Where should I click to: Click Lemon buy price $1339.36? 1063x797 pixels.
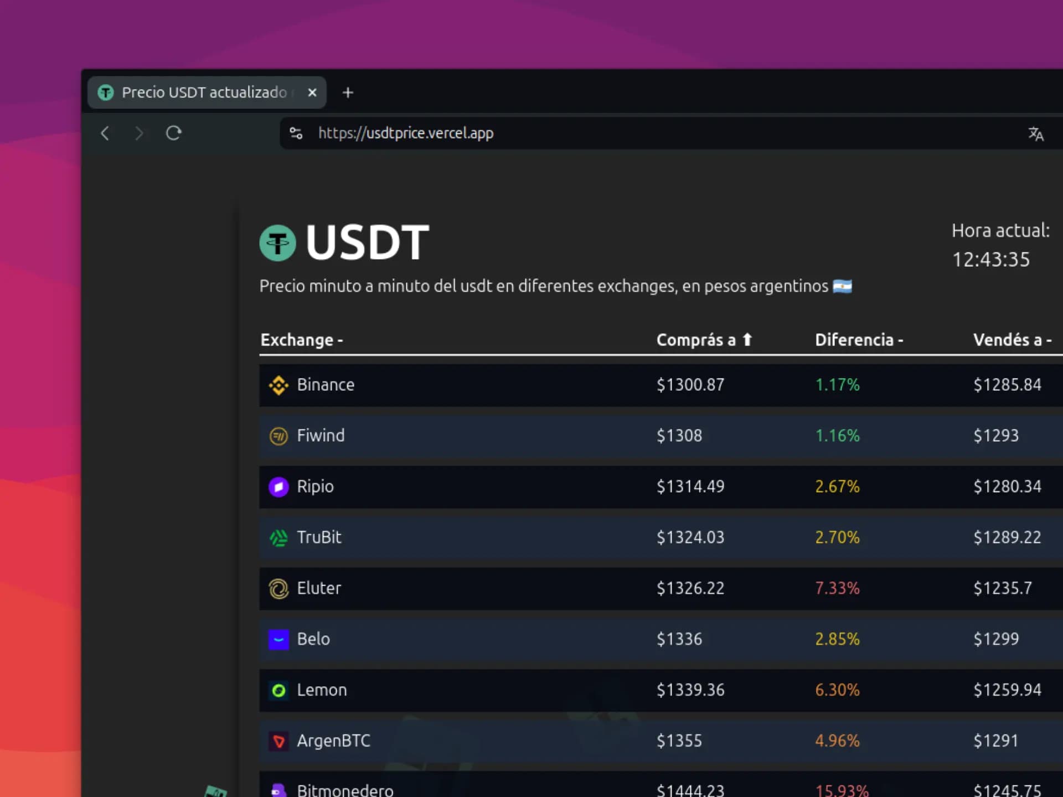pyautogui.click(x=690, y=690)
